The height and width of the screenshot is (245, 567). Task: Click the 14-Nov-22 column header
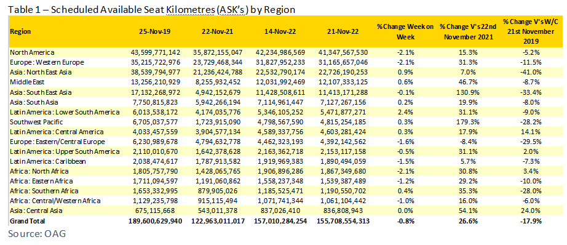coord(280,31)
